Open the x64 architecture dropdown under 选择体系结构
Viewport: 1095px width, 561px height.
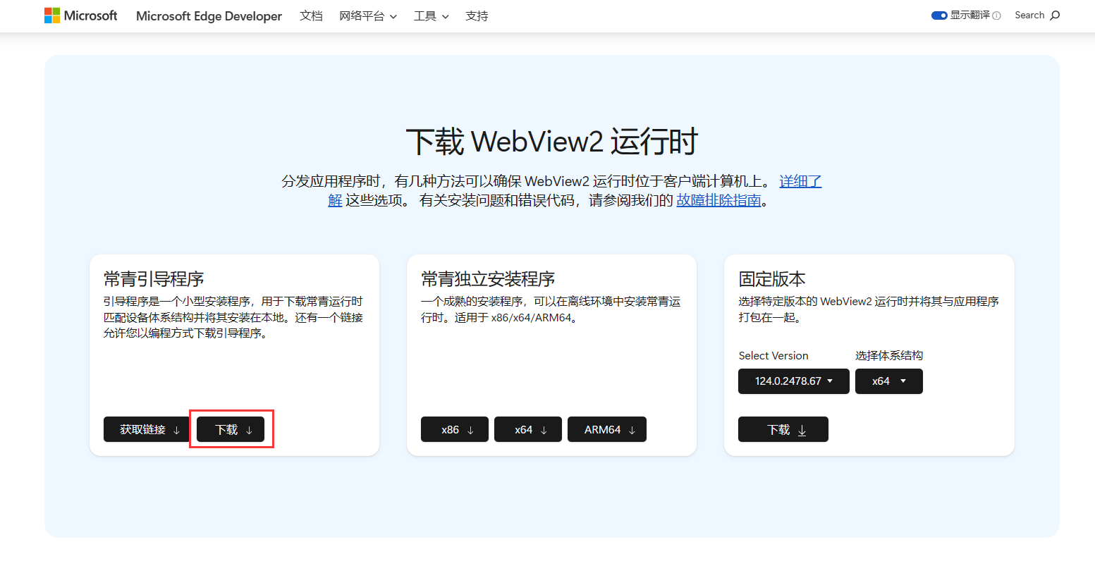(888, 381)
